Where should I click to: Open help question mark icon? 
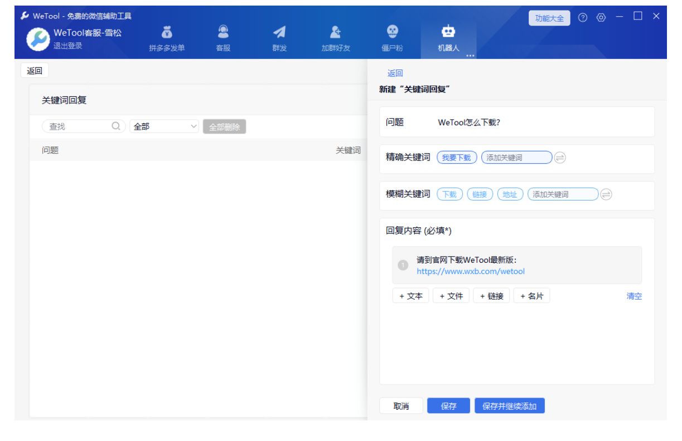(583, 17)
